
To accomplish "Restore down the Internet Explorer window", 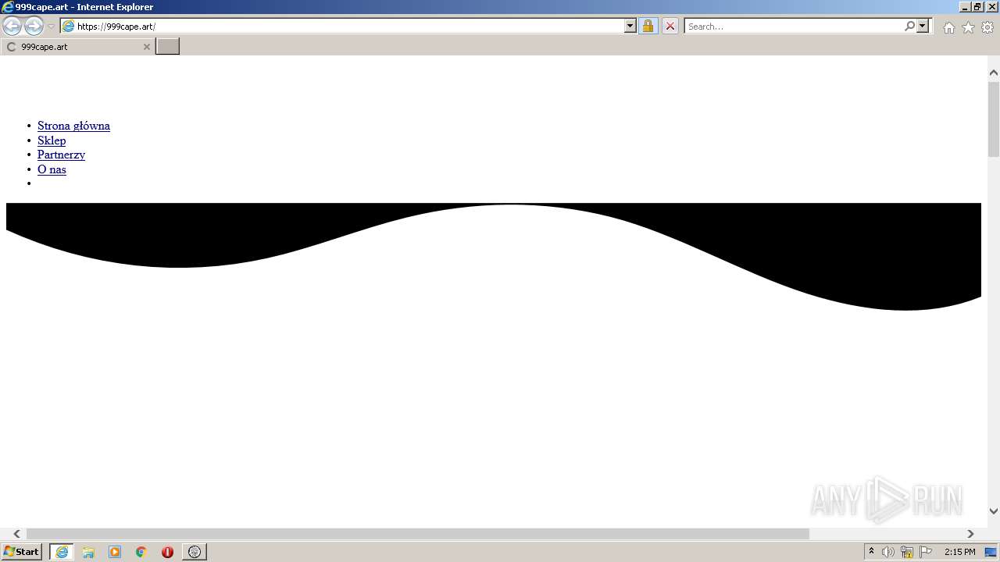I will (x=977, y=7).
